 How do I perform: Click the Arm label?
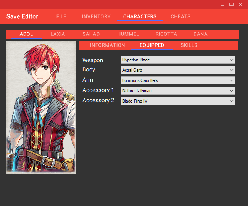click(88, 80)
